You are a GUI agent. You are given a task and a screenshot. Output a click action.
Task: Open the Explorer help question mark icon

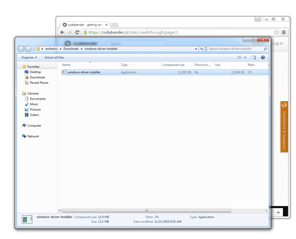tap(263, 57)
